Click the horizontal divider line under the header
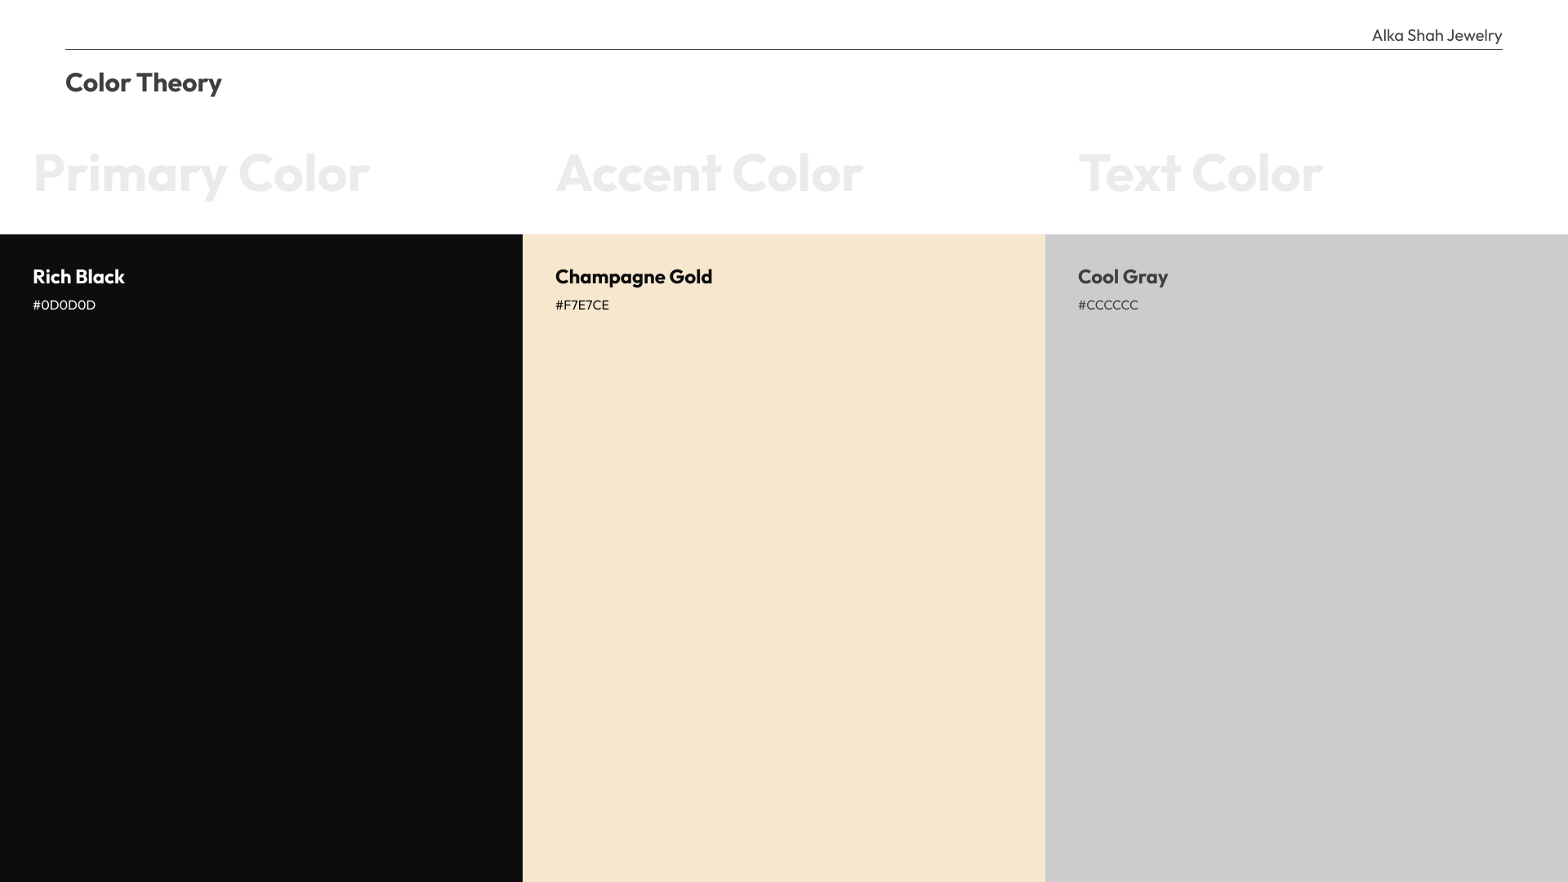Viewport: 1568px width, 882px height. tap(784, 51)
